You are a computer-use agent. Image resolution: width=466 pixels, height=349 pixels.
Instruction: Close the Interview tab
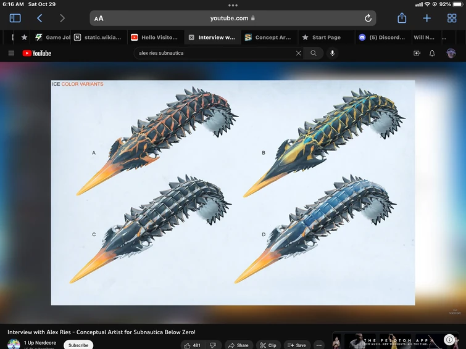(x=191, y=38)
